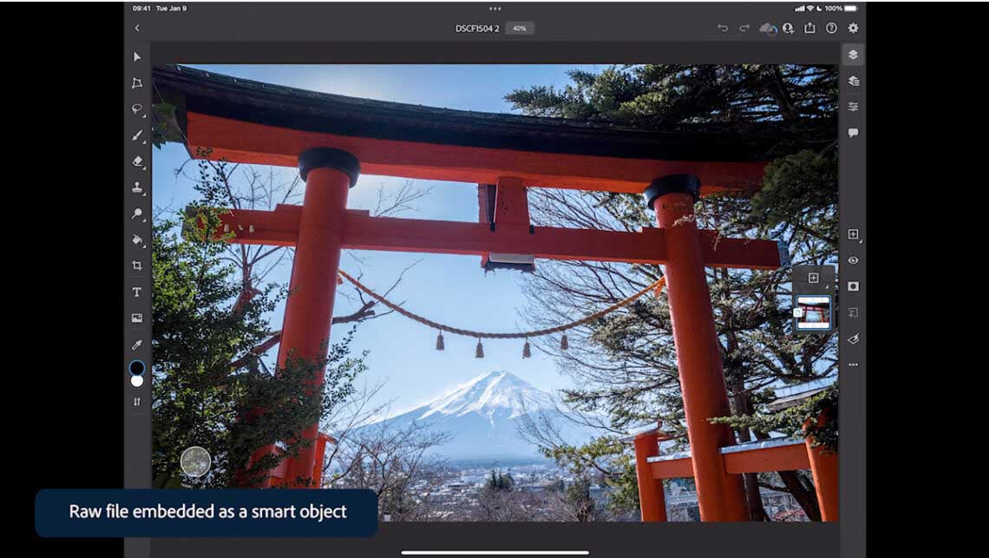The width and height of the screenshot is (989, 558).
Task: Pick the Brush tool
Action: click(x=137, y=135)
